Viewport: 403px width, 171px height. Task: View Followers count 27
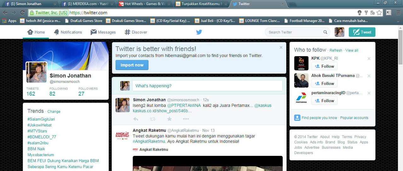pyautogui.click(x=88, y=91)
